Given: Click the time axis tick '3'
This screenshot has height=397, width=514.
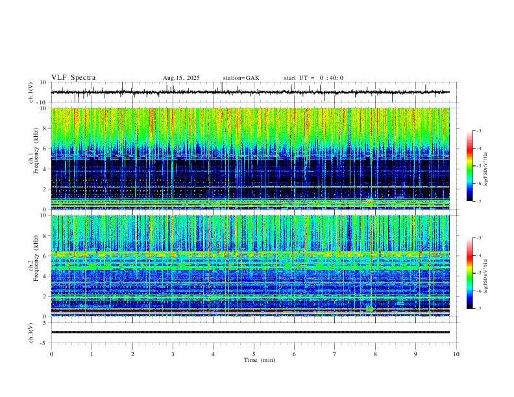Looking at the screenshot, I should click(x=173, y=354).
